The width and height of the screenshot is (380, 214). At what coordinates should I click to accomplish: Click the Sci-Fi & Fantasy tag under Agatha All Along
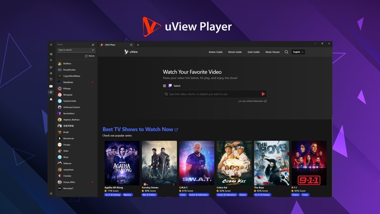pyautogui.click(x=113, y=195)
